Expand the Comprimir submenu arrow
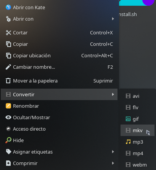 (113, 163)
